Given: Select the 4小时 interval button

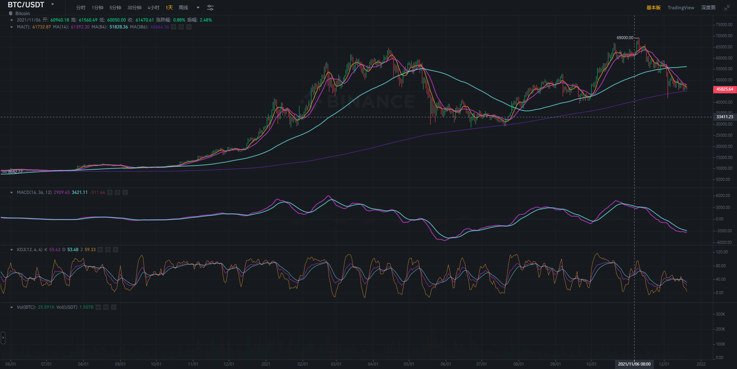Looking at the screenshot, I should click(x=154, y=8).
